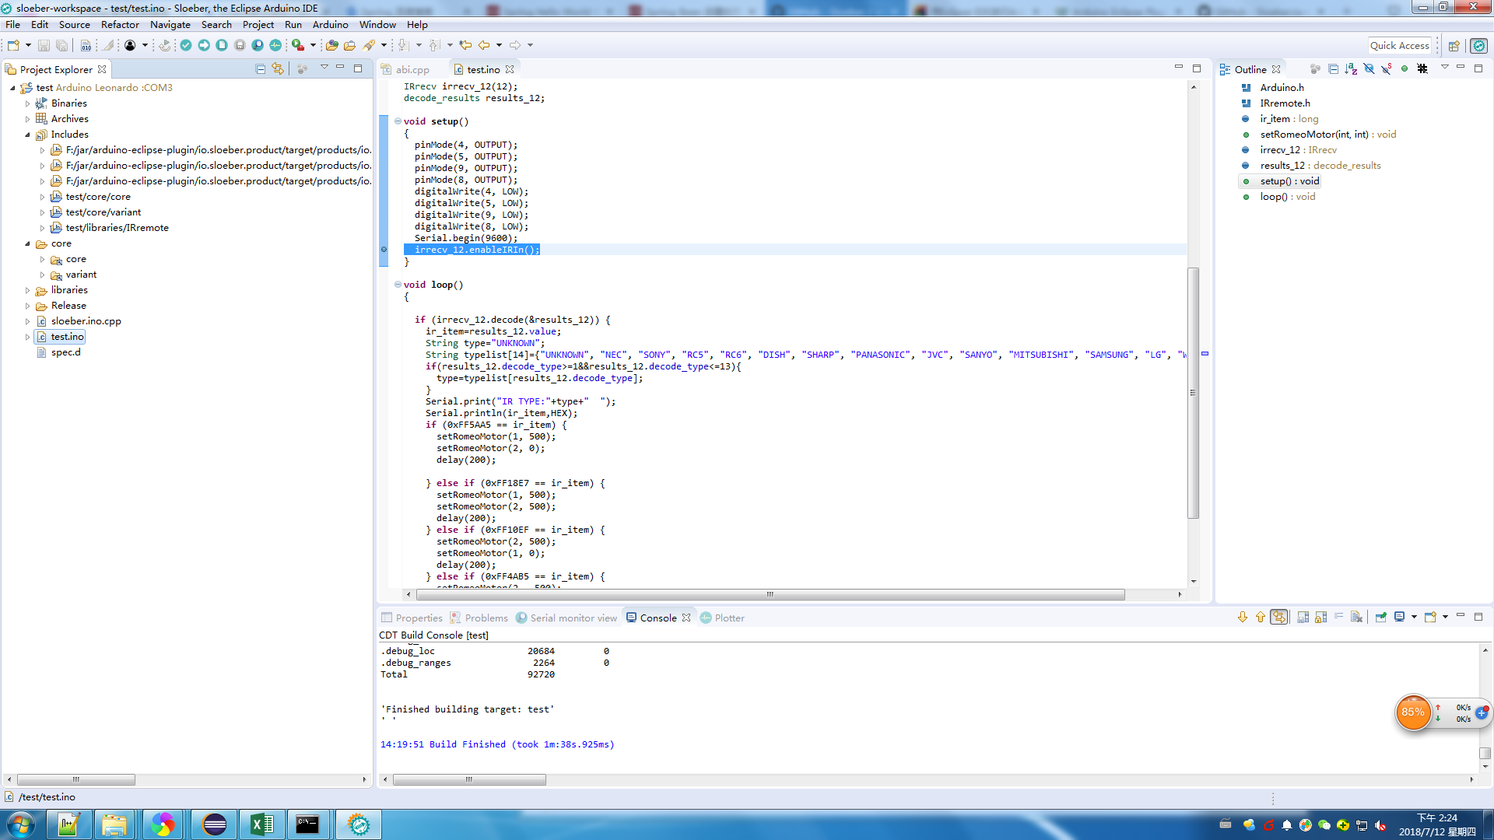Click the Open Task folder icon

pos(350,45)
